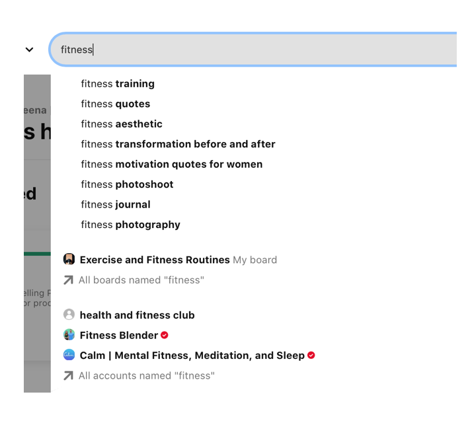Click the Fitness Blender profile avatar

(x=69, y=335)
